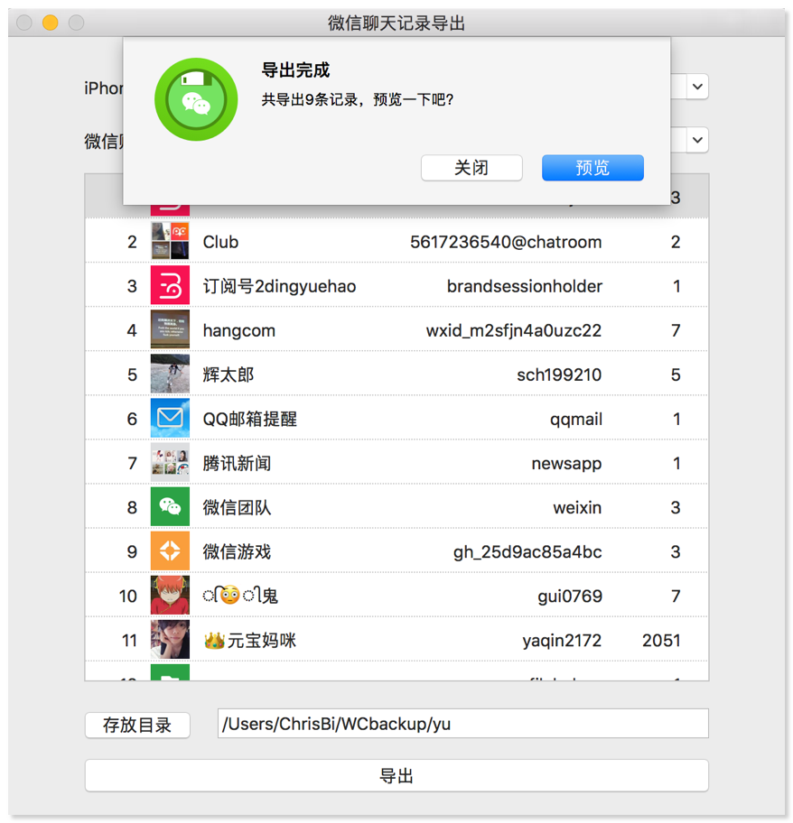Click the 微信游戏 game compass icon
Image resolution: width=793 pixels, height=823 pixels.
point(169,550)
